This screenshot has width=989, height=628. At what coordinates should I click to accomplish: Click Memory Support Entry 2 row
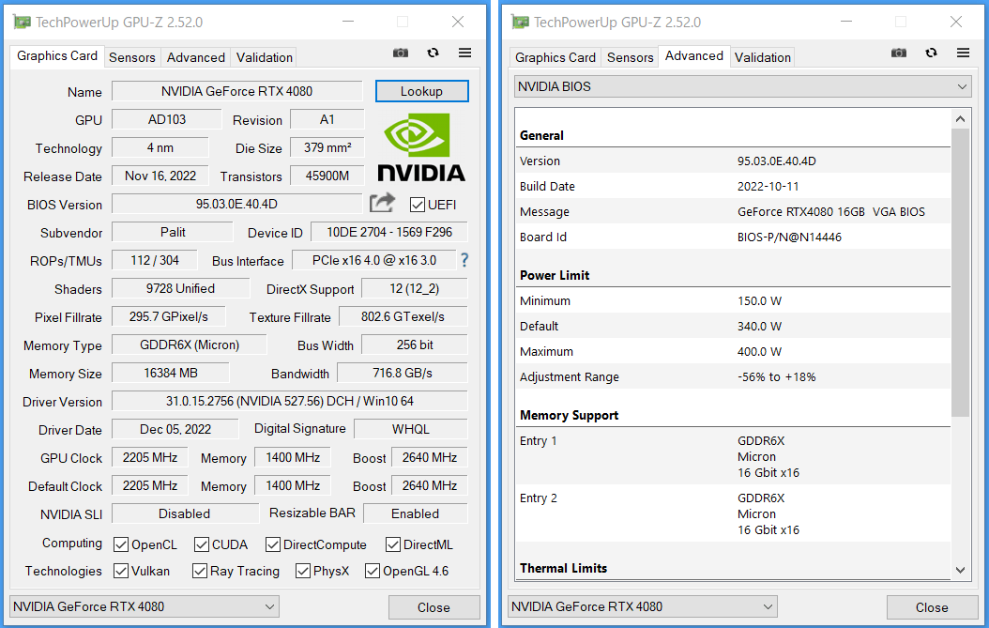tap(733, 513)
